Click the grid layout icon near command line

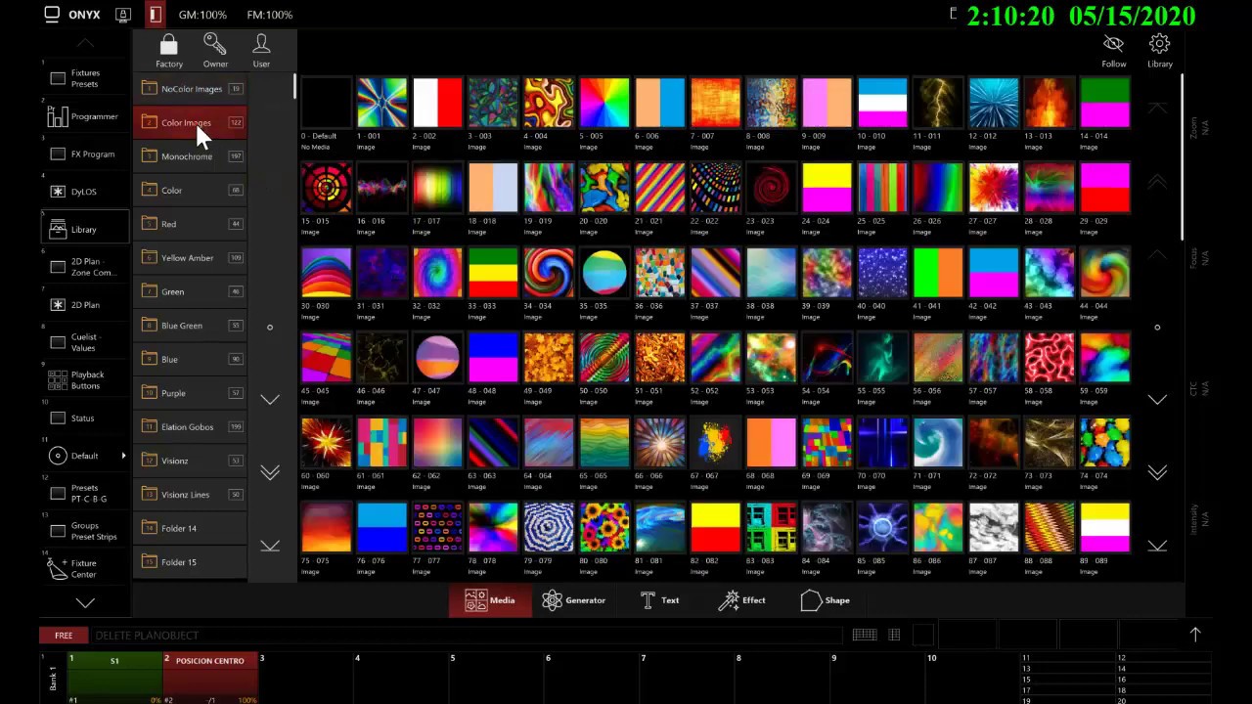click(x=894, y=635)
